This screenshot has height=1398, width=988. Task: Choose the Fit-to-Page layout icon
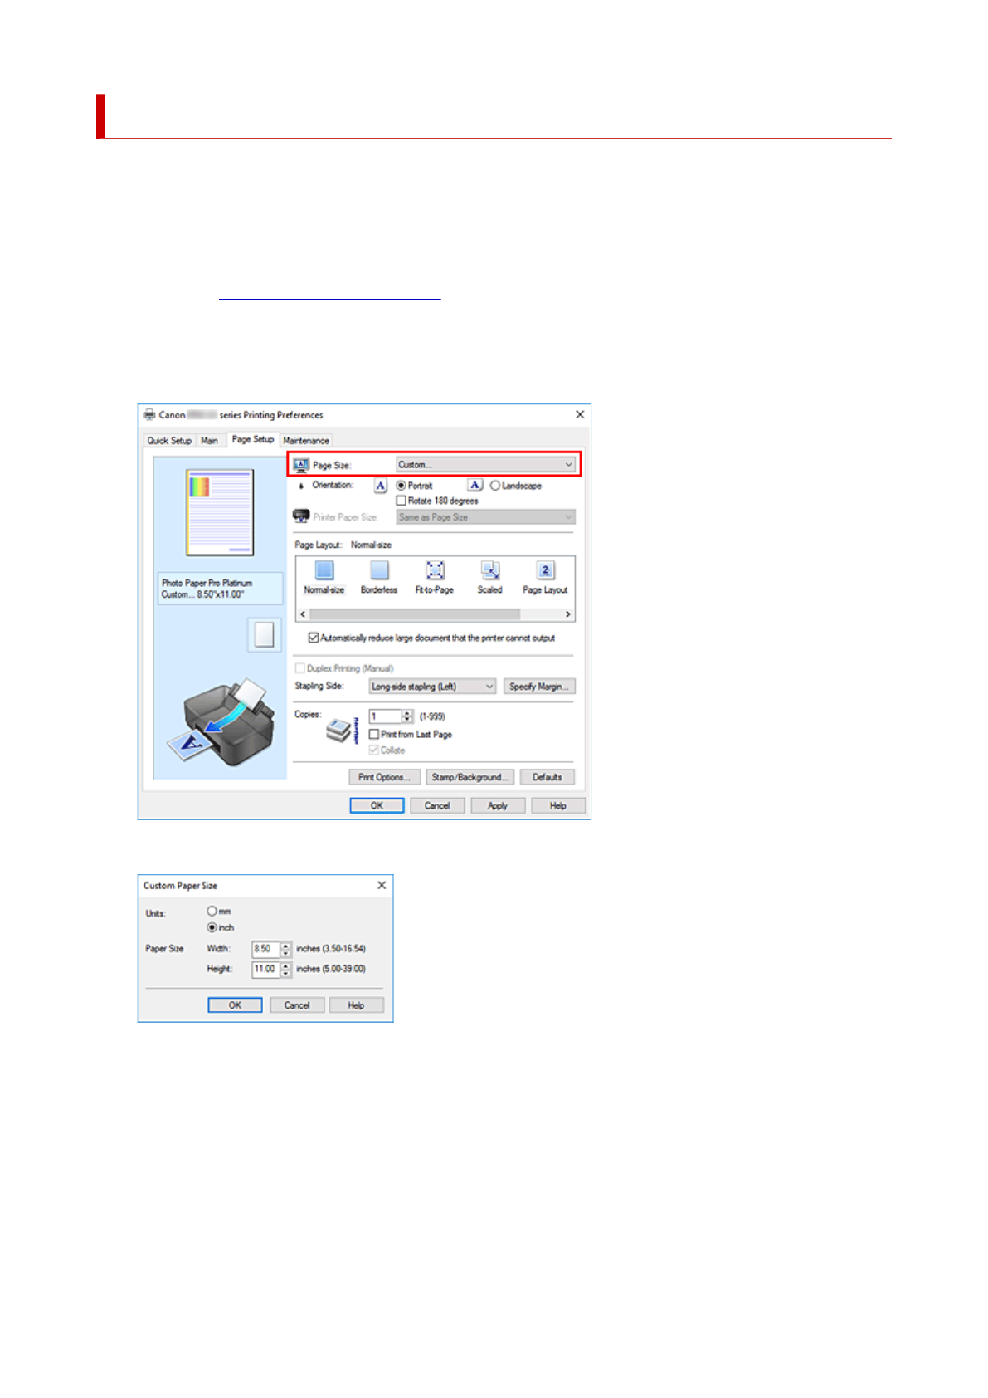tap(435, 570)
